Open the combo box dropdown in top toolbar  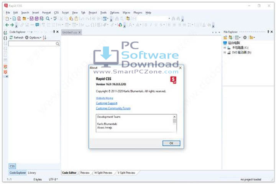pos(169,18)
